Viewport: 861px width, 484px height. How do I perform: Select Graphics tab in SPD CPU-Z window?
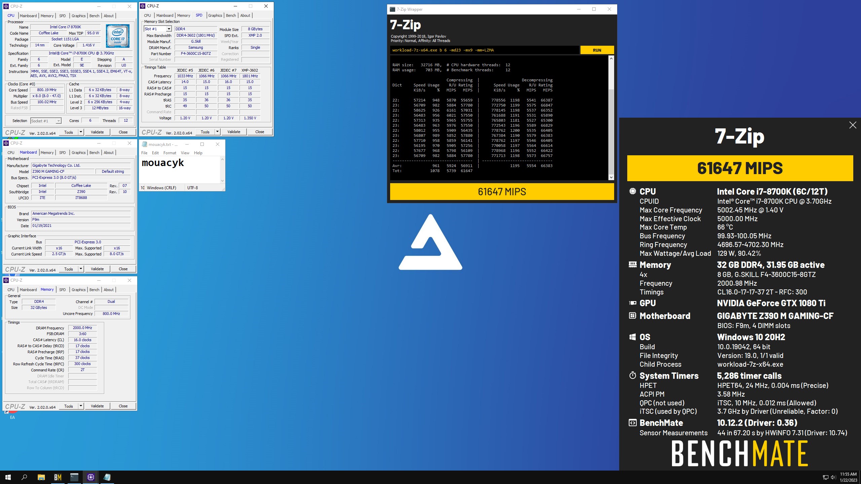[x=215, y=15]
